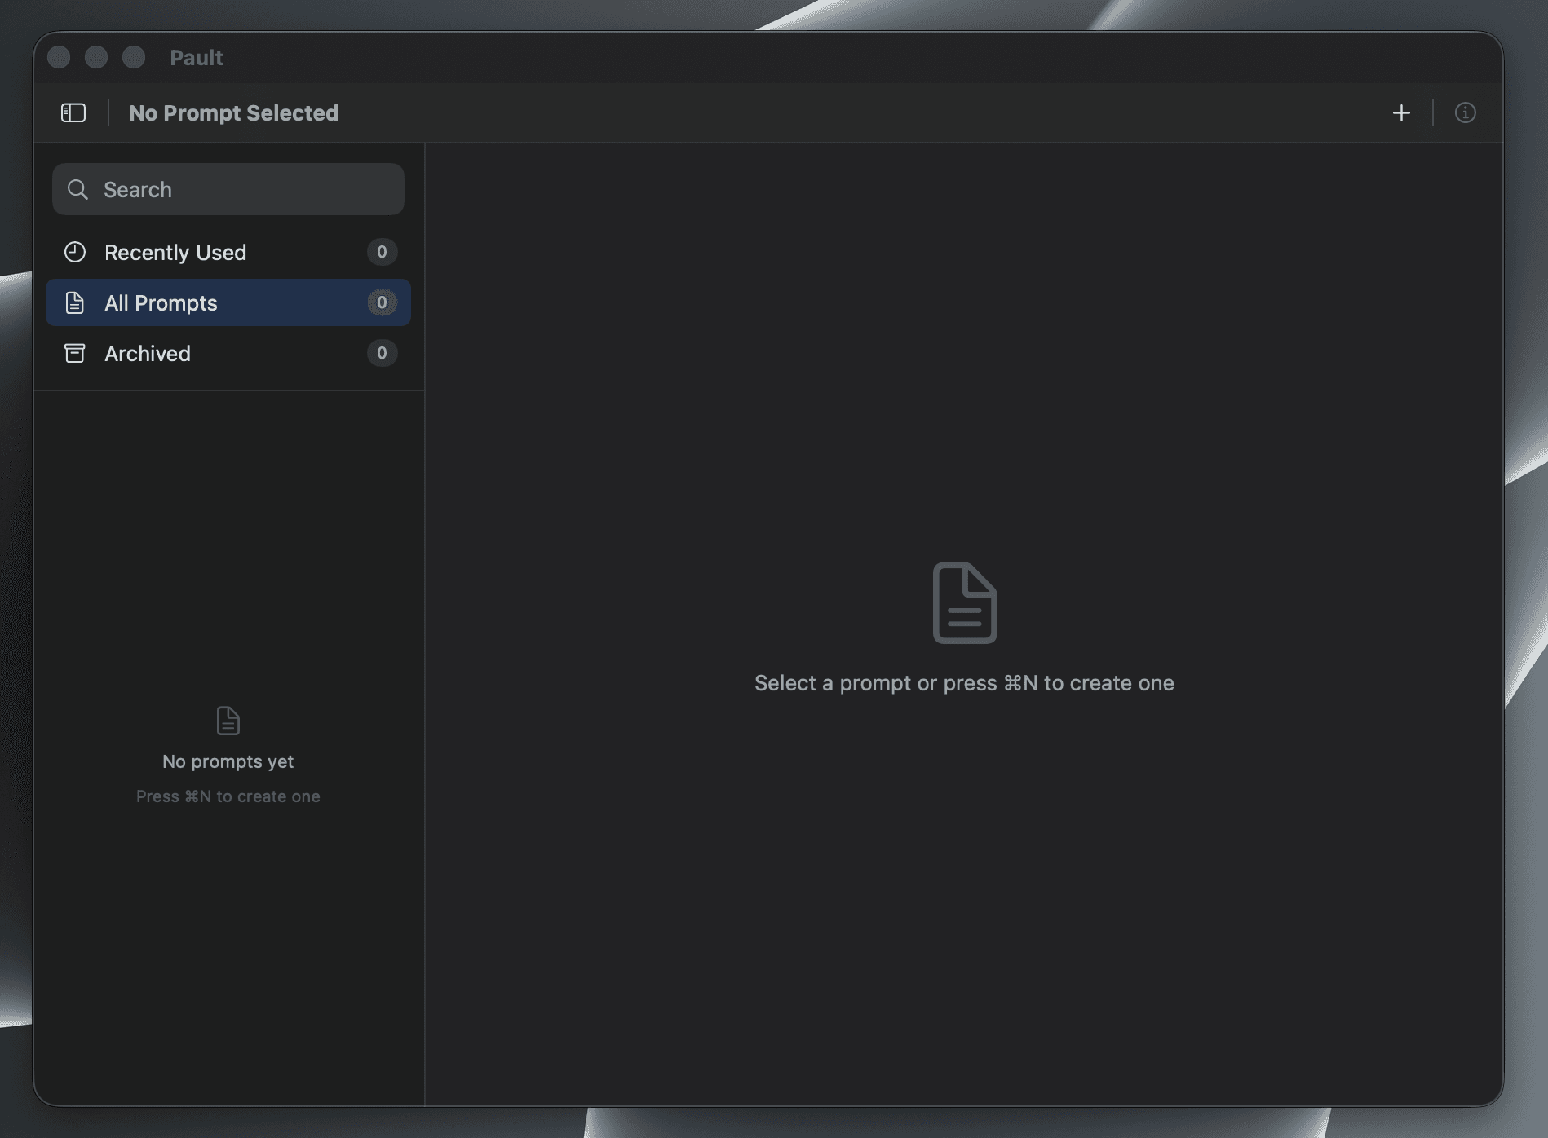Click the All Prompts document icon
This screenshot has height=1138, width=1548.
[75, 302]
